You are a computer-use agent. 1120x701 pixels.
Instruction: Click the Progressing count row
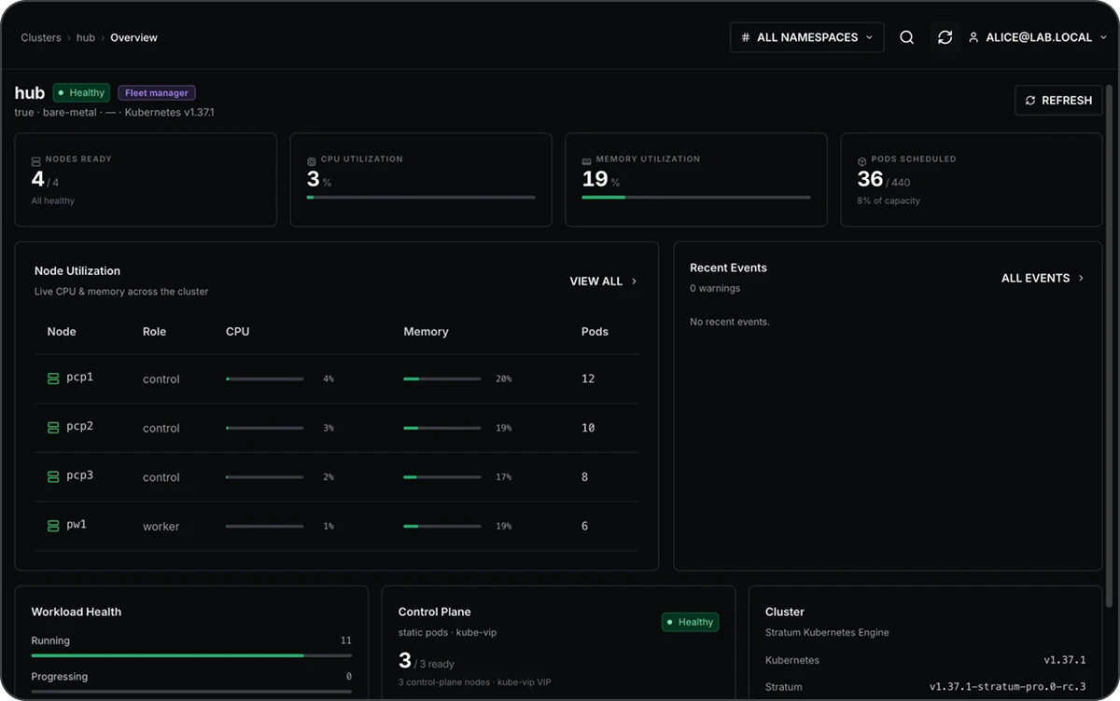(191, 677)
